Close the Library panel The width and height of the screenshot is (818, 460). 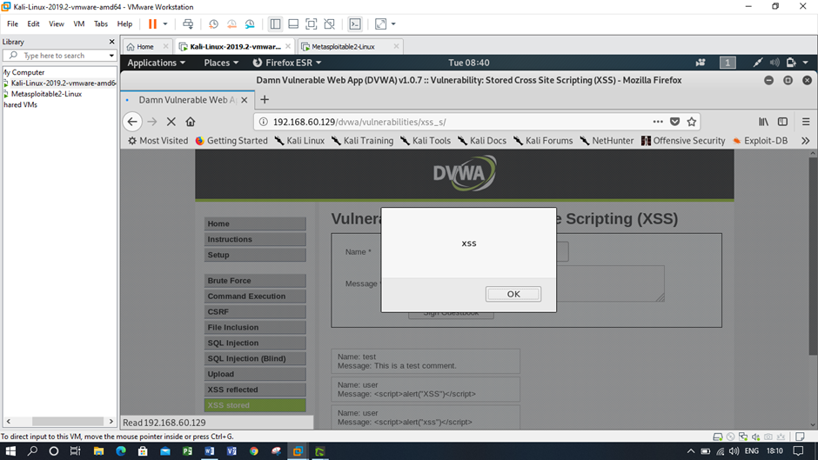pyautogui.click(x=111, y=42)
